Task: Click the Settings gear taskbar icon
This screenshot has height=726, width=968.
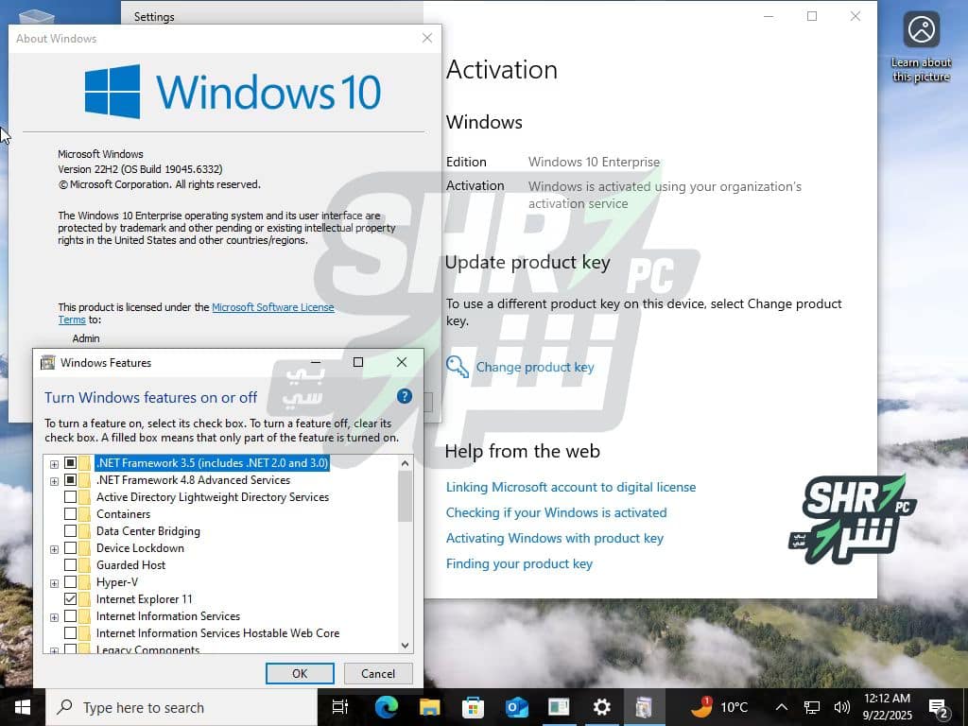Action: [601, 707]
